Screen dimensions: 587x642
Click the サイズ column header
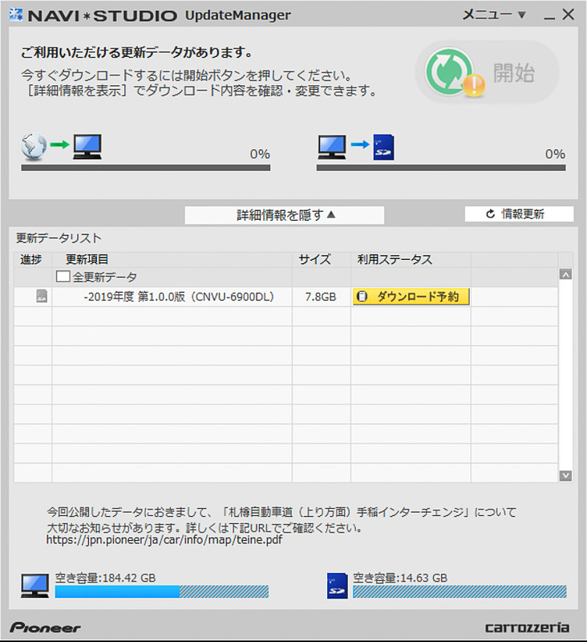point(321,259)
